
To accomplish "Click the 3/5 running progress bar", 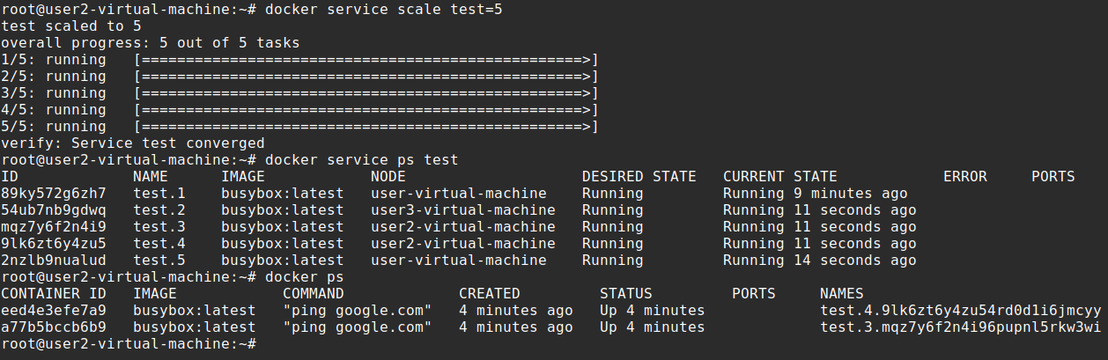I will (366, 93).
